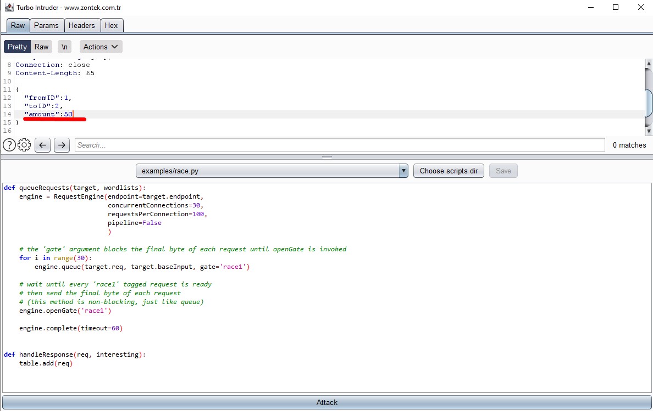Viewport: 653px width, 411px height.
Task: Enable Pretty formatting for the request
Action: coord(17,47)
